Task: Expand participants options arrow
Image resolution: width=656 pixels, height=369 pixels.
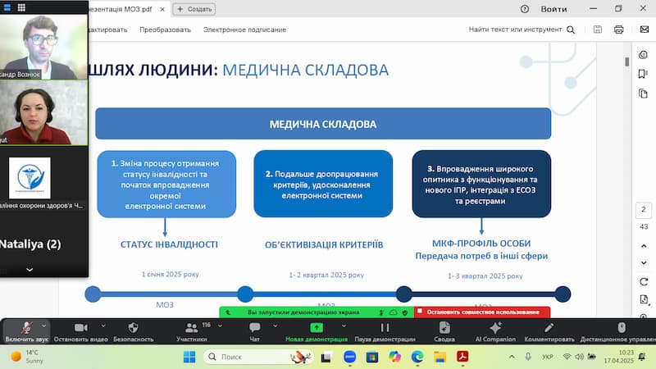Action: click(220, 326)
